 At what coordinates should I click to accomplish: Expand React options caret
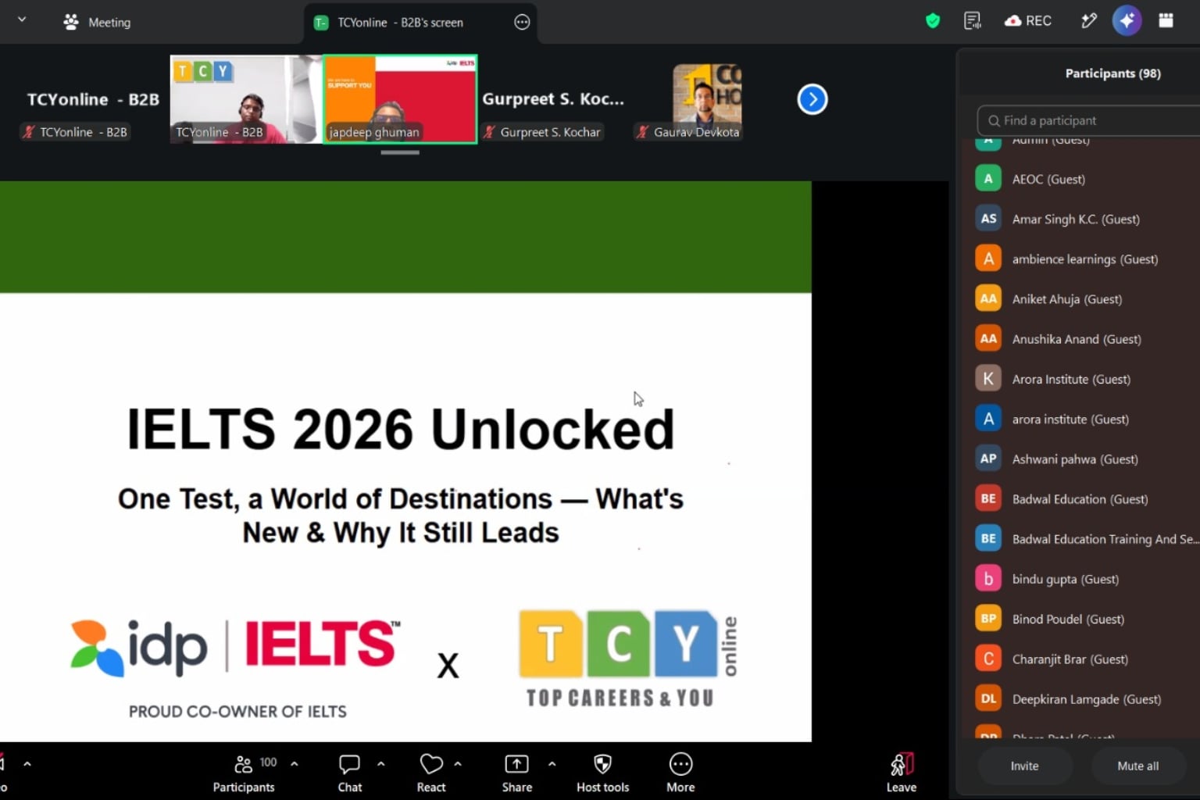458,763
